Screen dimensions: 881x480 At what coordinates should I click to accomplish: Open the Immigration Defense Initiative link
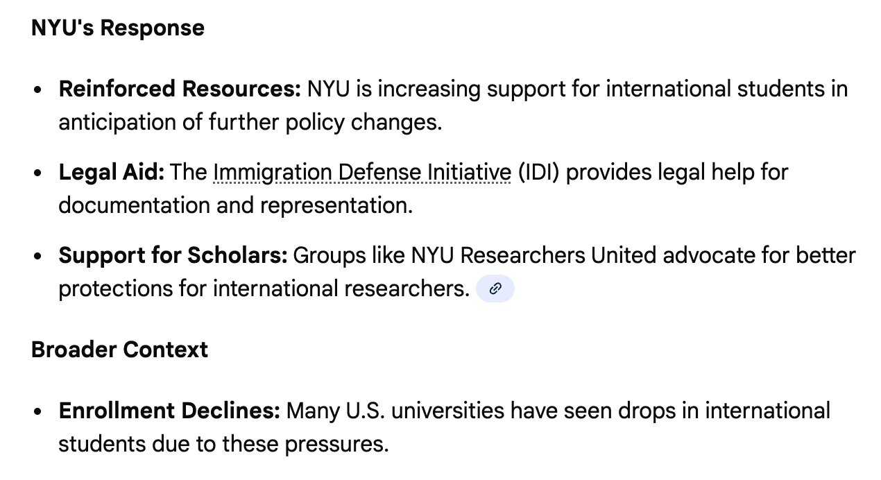click(362, 172)
